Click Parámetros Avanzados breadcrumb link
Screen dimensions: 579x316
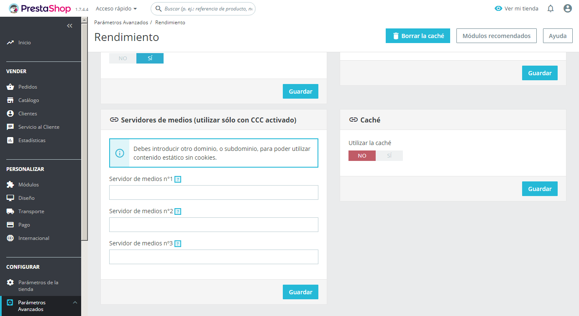coord(121,23)
